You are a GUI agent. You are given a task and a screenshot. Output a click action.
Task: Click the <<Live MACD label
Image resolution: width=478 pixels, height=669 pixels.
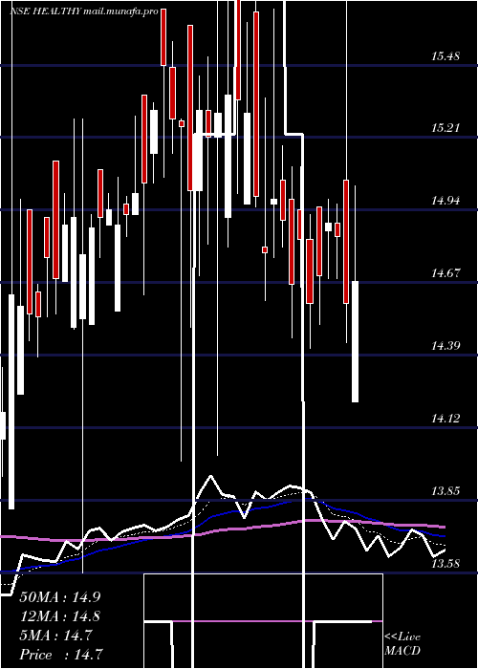[402, 644]
